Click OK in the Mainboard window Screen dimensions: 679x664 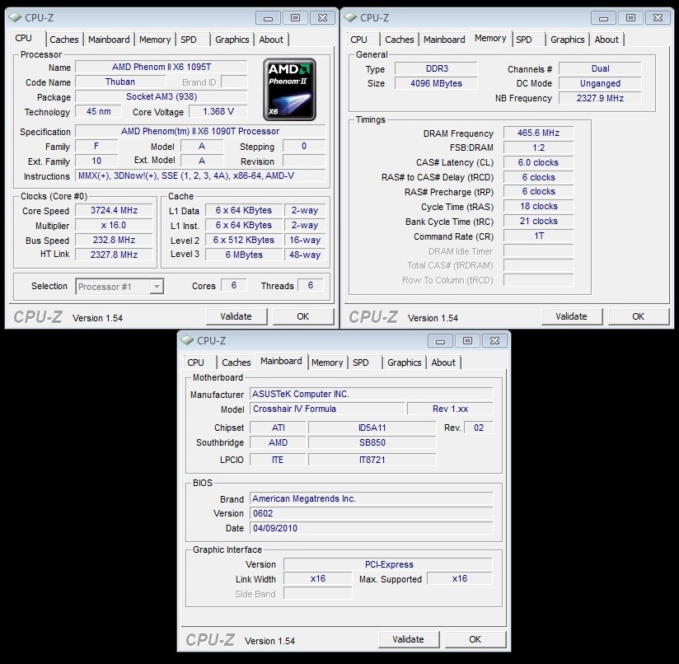tap(475, 639)
